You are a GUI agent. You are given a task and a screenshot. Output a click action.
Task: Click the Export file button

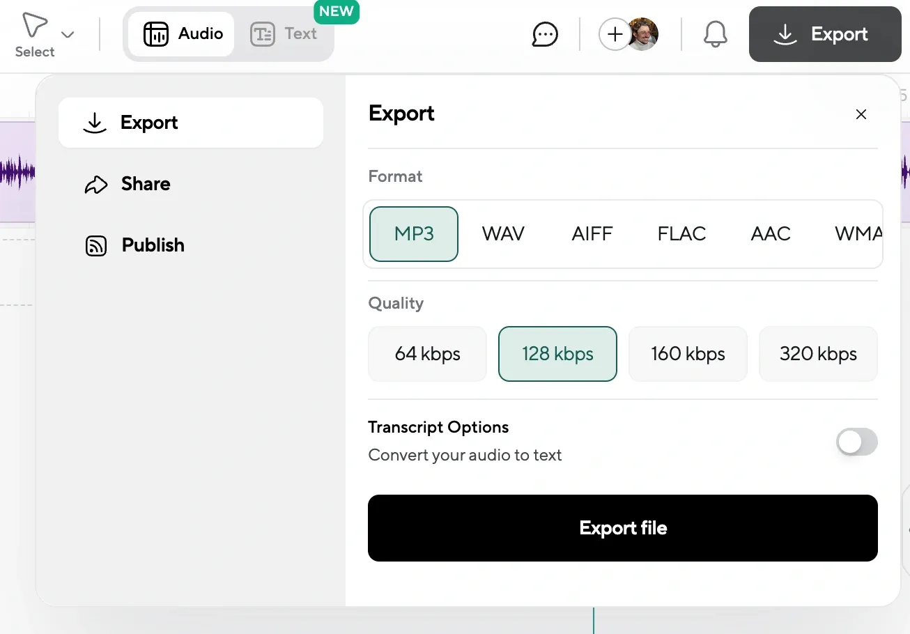[622, 528]
